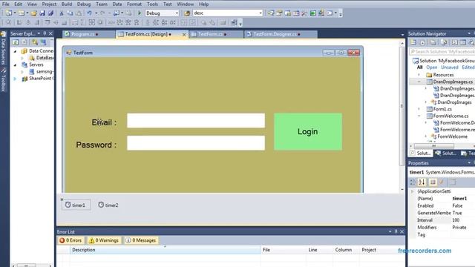
Task: Click the Find in Files icon beside desc box
Action: (x=187, y=13)
